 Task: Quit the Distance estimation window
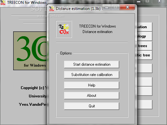point(92,106)
